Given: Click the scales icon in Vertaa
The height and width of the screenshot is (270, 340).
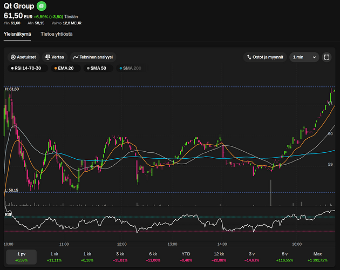Looking at the screenshot, I should [x=47, y=57].
